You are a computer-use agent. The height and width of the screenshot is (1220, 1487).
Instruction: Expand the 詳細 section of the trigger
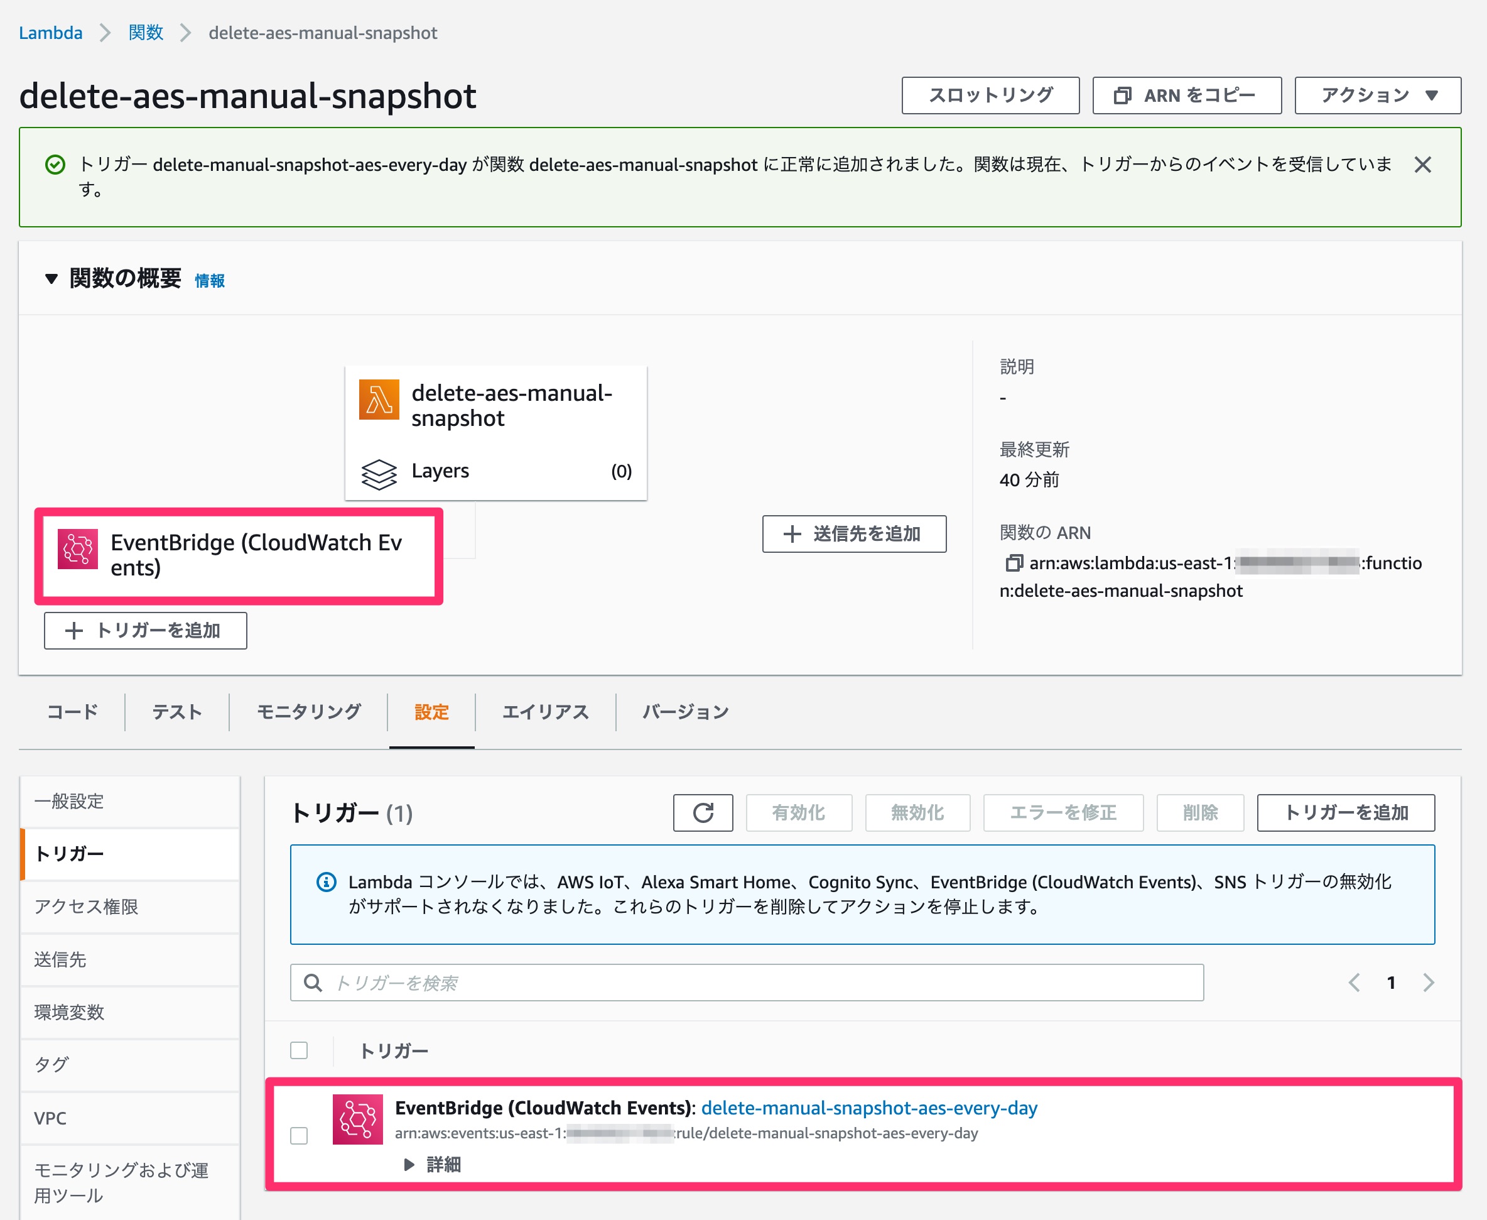tap(431, 1165)
